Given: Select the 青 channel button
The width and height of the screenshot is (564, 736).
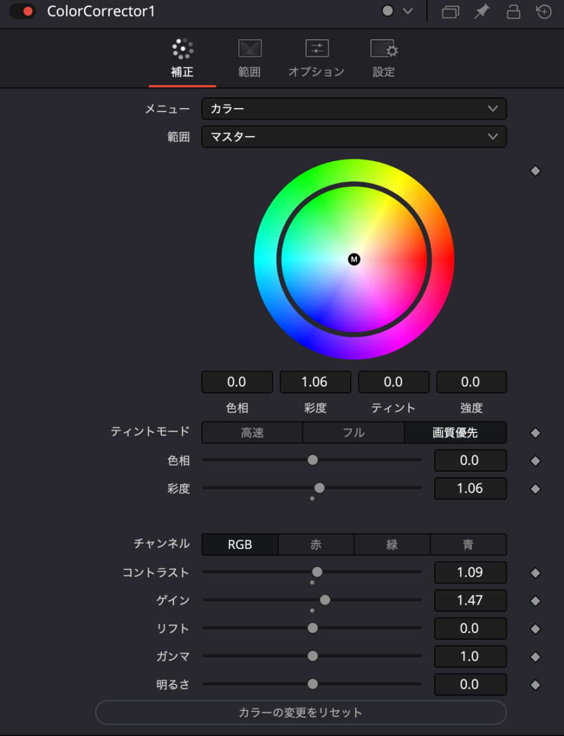Looking at the screenshot, I should [468, 545].
